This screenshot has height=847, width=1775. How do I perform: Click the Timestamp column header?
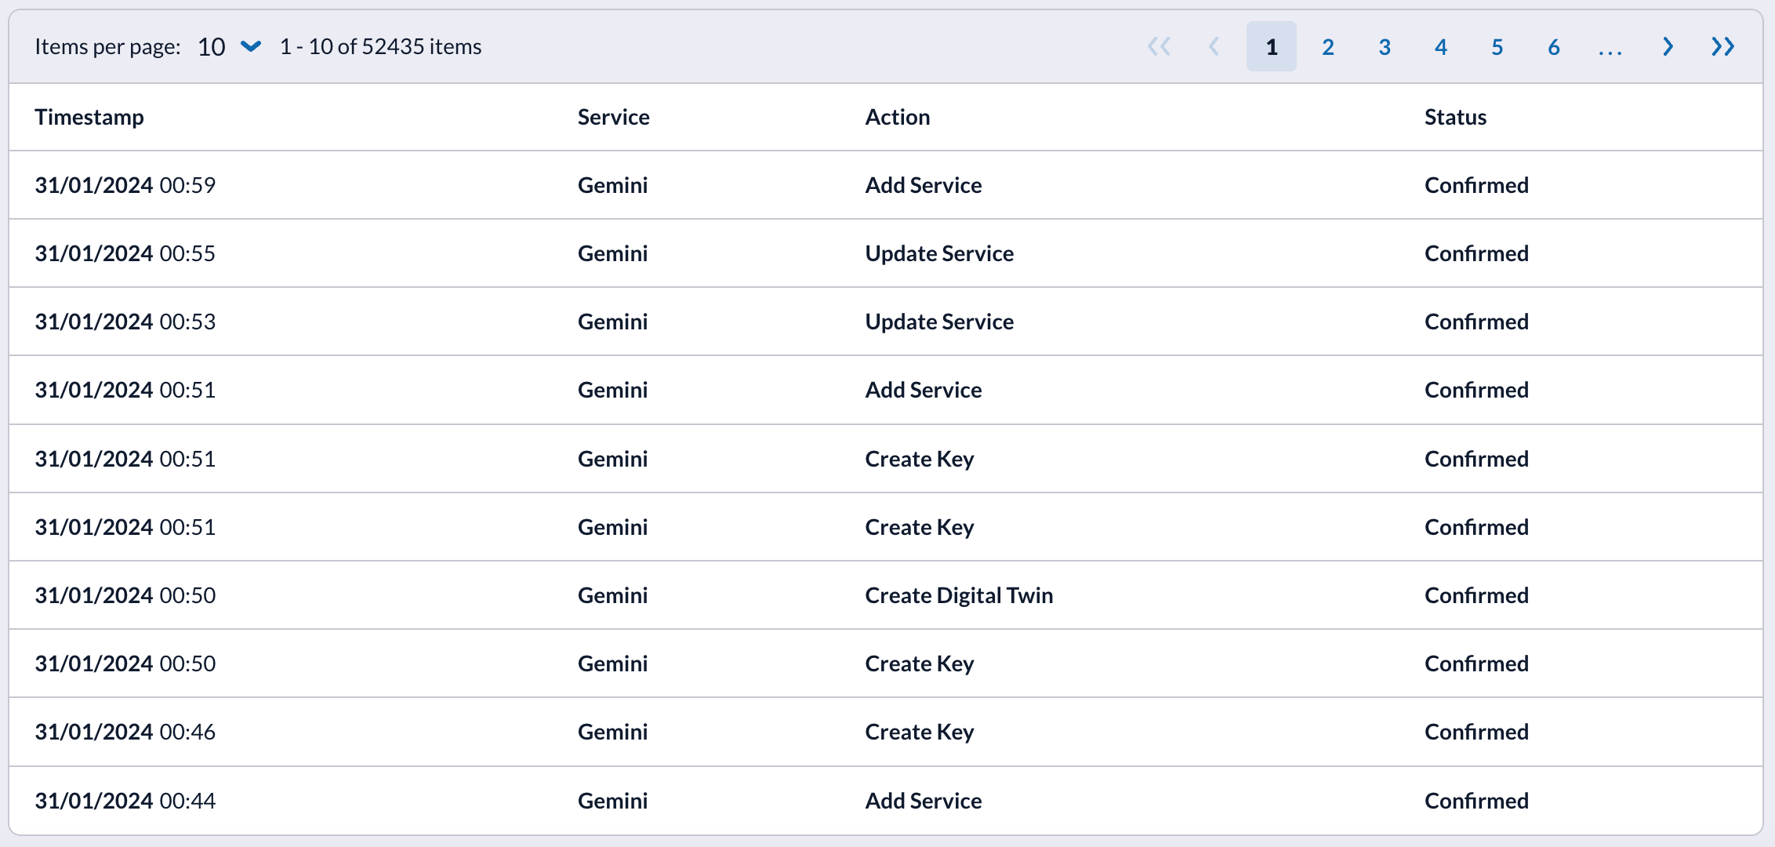(x=89, y=117)
